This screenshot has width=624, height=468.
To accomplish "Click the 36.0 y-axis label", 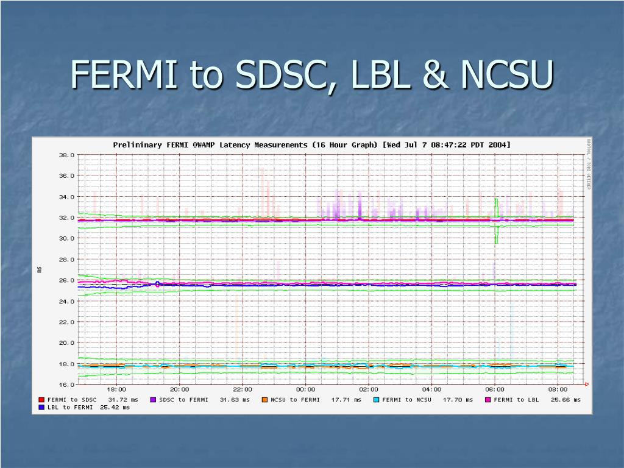I will click(x=66, y=176).
